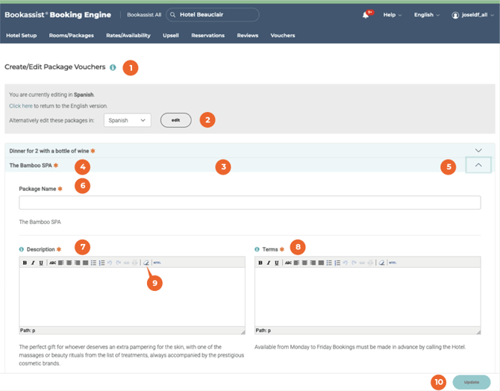The width and height of the screenshot is (500, 391).
Task: Toggle italic in Terms editor
Action: pyautogui.click(x=269, y=263)
